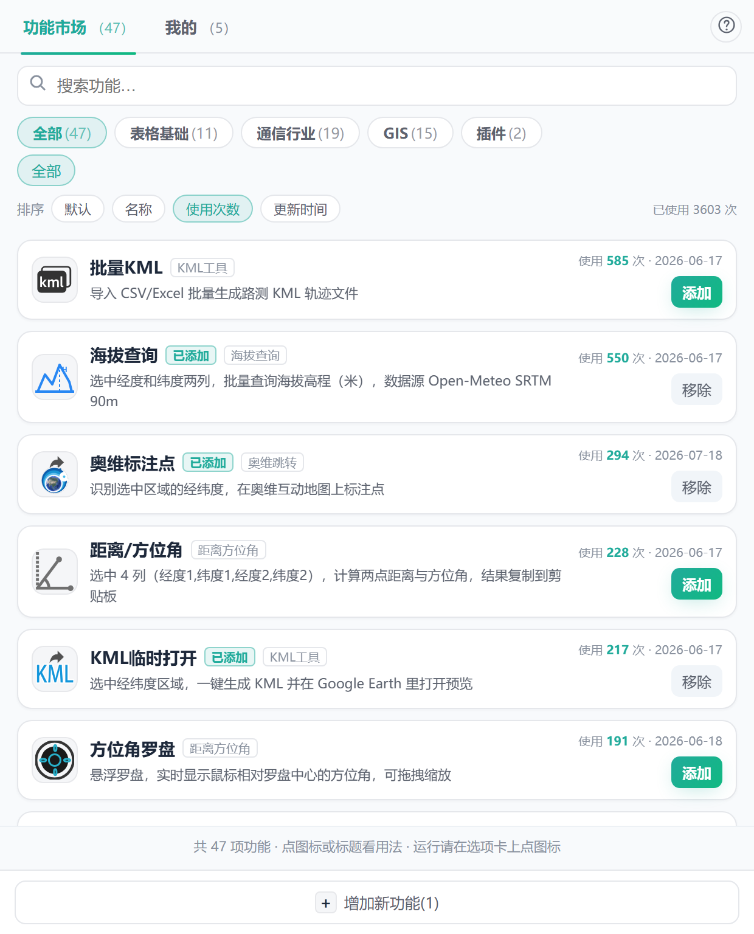754x934 pixels.
Task: Open the KML临时打开 title
Action: [x=144, y=657]
